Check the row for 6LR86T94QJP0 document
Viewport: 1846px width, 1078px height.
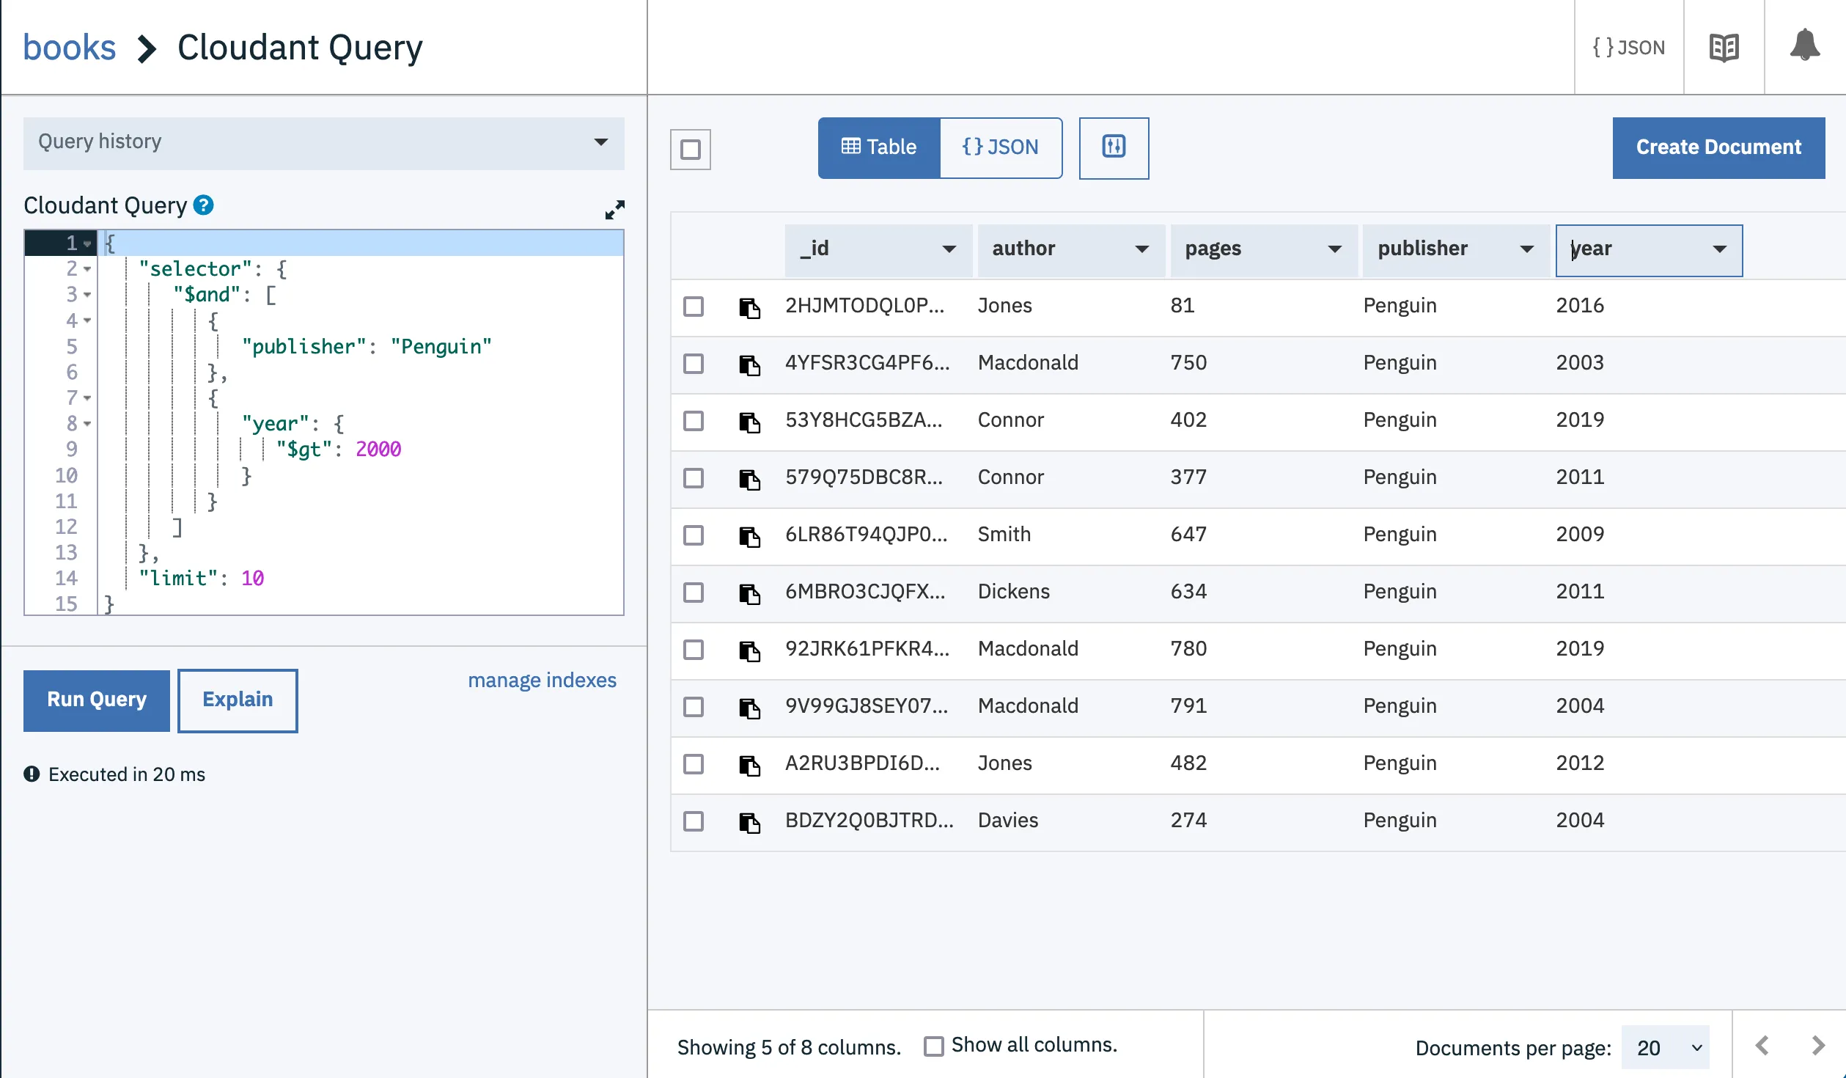[x=694, y=535]
